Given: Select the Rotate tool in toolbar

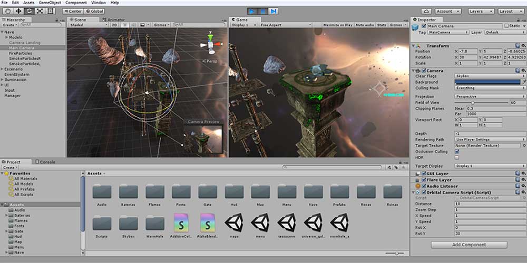Looking at the screenshot, I should tap(29, 11).
